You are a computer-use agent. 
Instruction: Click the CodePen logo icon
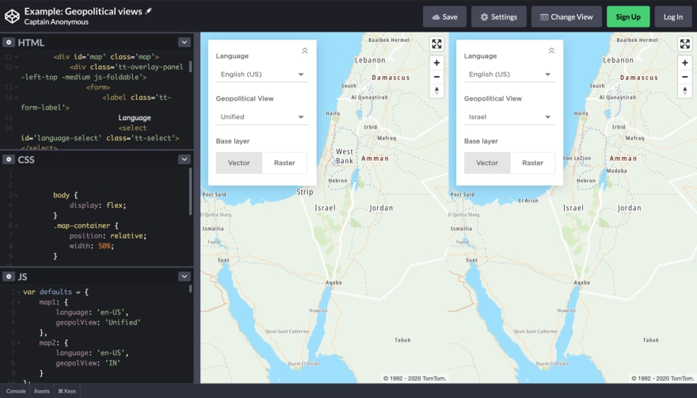pyautogui.click(x=12, y=17)
